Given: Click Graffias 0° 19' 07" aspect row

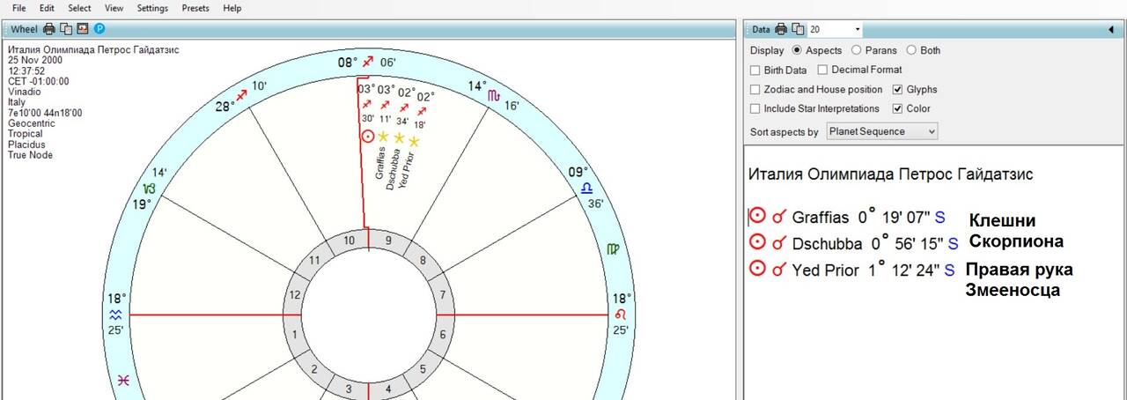Looking at the screenshot, I should [x=847, y=217].
